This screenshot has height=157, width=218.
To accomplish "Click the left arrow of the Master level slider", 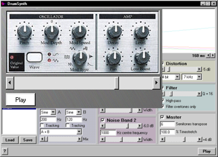I will point(162,139).
